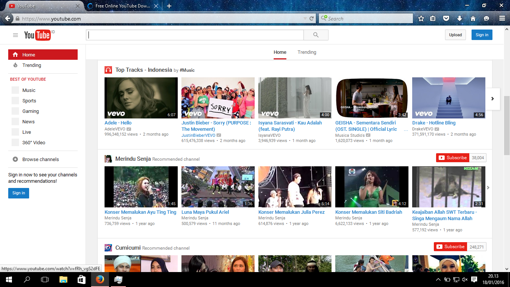Viewport: 510px width, 287px height.
Task: Open the Drake - Hotline Bling title link
Action: tap(434, 123)
